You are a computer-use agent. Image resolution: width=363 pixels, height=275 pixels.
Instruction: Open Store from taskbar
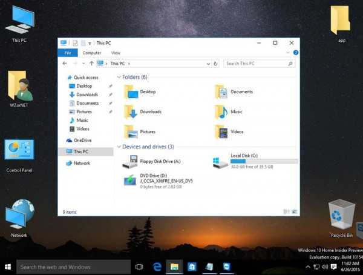(x=192, y=267)
